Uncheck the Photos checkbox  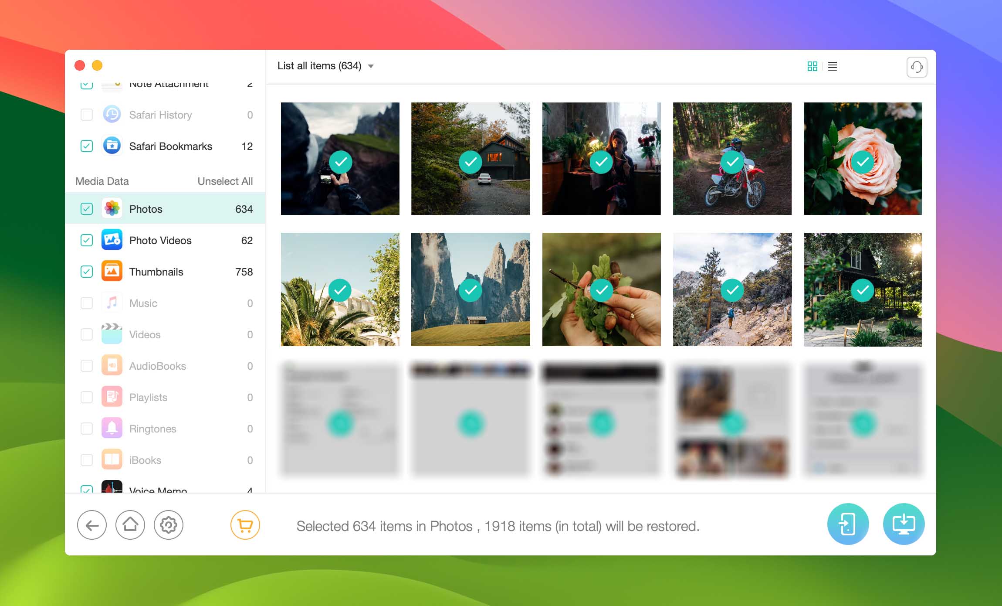point(87,209)
